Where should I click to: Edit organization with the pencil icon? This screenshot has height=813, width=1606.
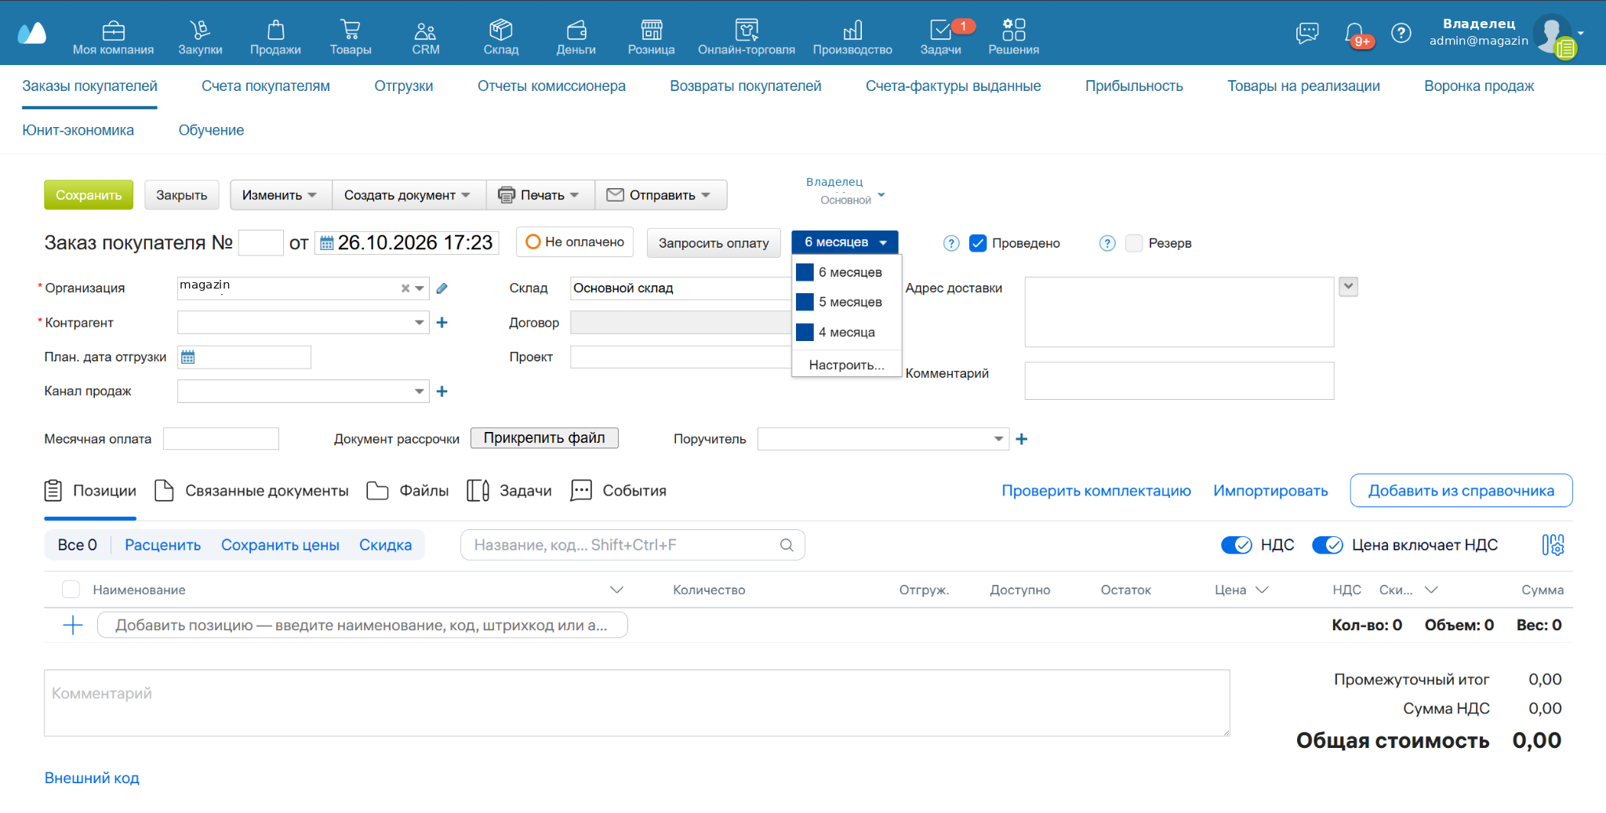tap(442, 289)
